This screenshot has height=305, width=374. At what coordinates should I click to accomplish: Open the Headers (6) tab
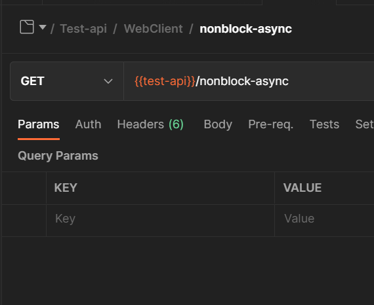(x=150, y=124)
